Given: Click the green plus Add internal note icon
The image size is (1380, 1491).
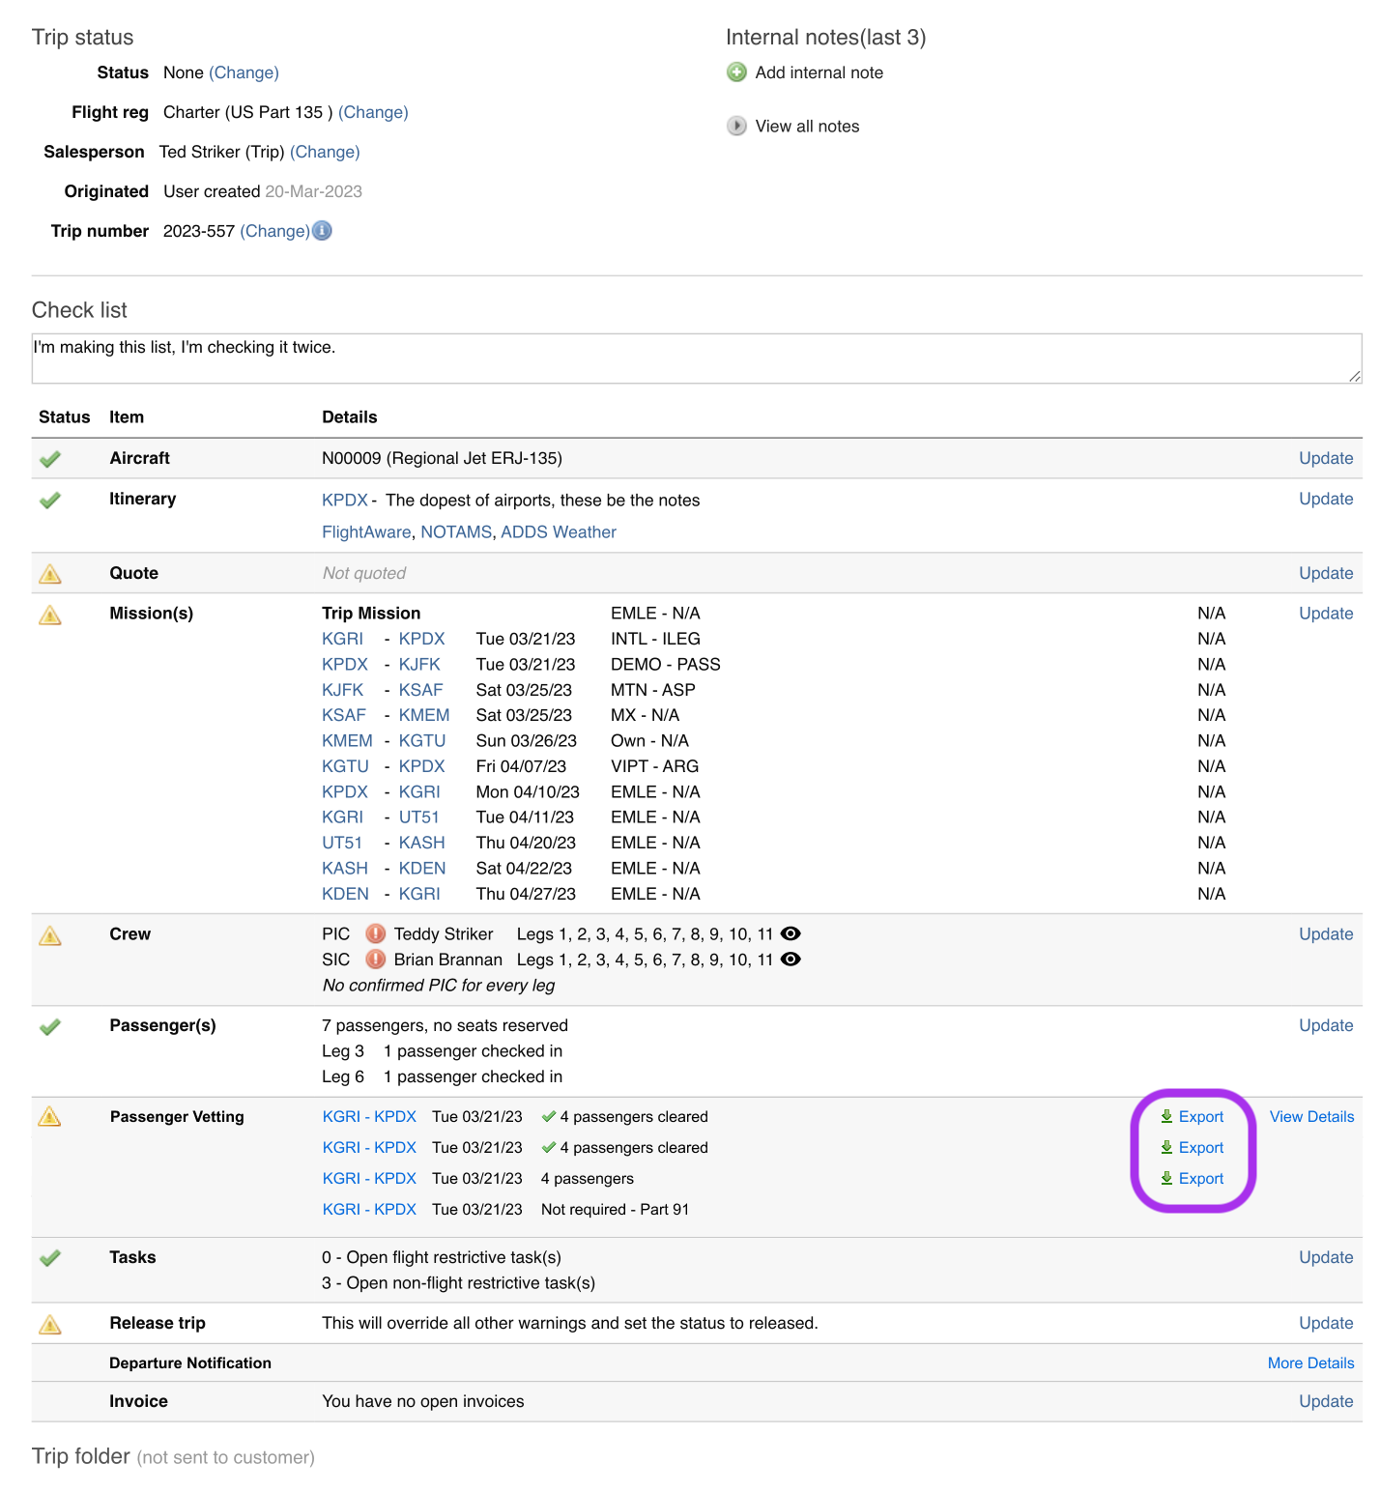Looking at the screenshot, I should [x=736, y=72].
